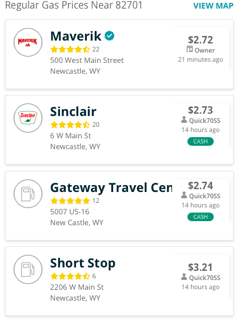Open the Gateway Travel Center station title
The image size is (244, 320).
pyautogui.click(x=111, y=188)
